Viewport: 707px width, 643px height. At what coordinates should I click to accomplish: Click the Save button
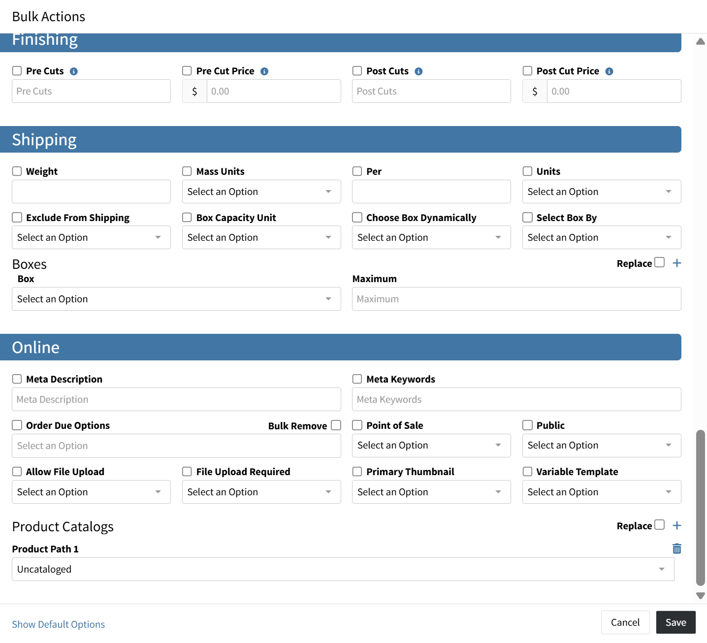[675, 622]
